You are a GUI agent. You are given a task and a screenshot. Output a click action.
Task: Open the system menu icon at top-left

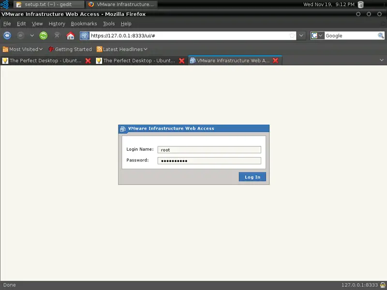point(5,4)
